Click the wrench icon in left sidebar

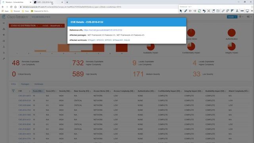click(4, 58)
